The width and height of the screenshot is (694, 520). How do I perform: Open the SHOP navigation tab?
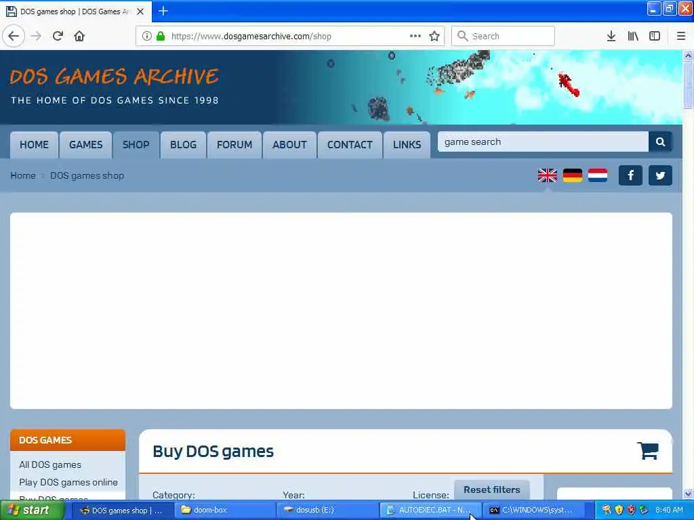click(136, 145)
